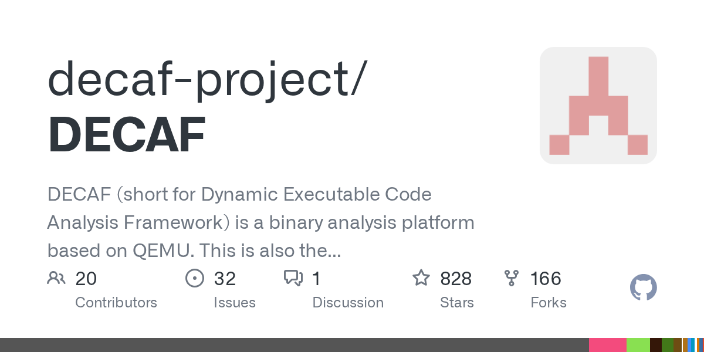Click the Forks branch icon
This screenshot has width=704, height=352.
tap(512, 278)
